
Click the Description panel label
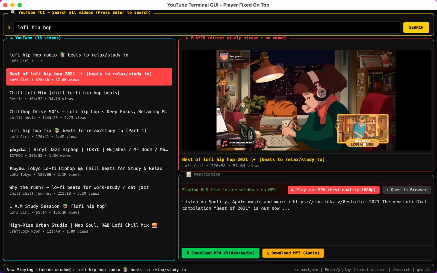207,174
